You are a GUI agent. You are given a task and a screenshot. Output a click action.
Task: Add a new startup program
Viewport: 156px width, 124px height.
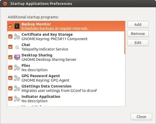point(138,25)
